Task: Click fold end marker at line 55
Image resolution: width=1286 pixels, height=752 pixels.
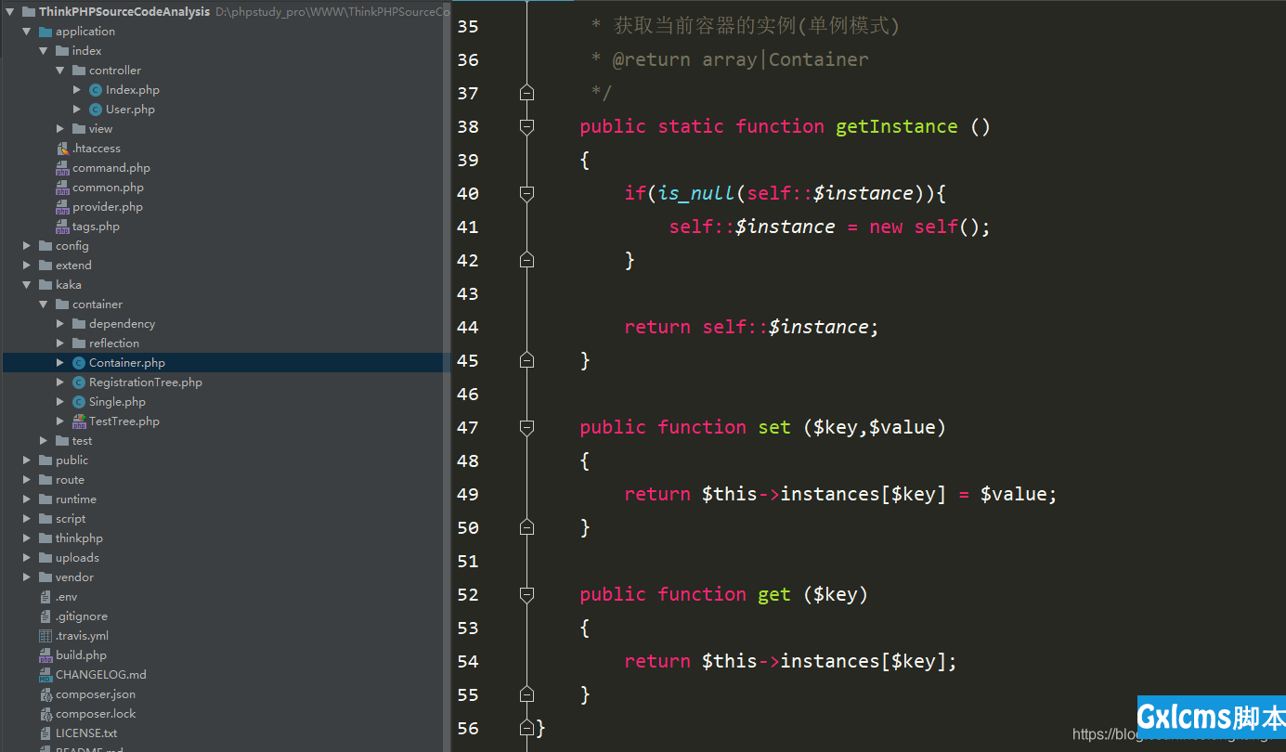Action: coord(527,694)
